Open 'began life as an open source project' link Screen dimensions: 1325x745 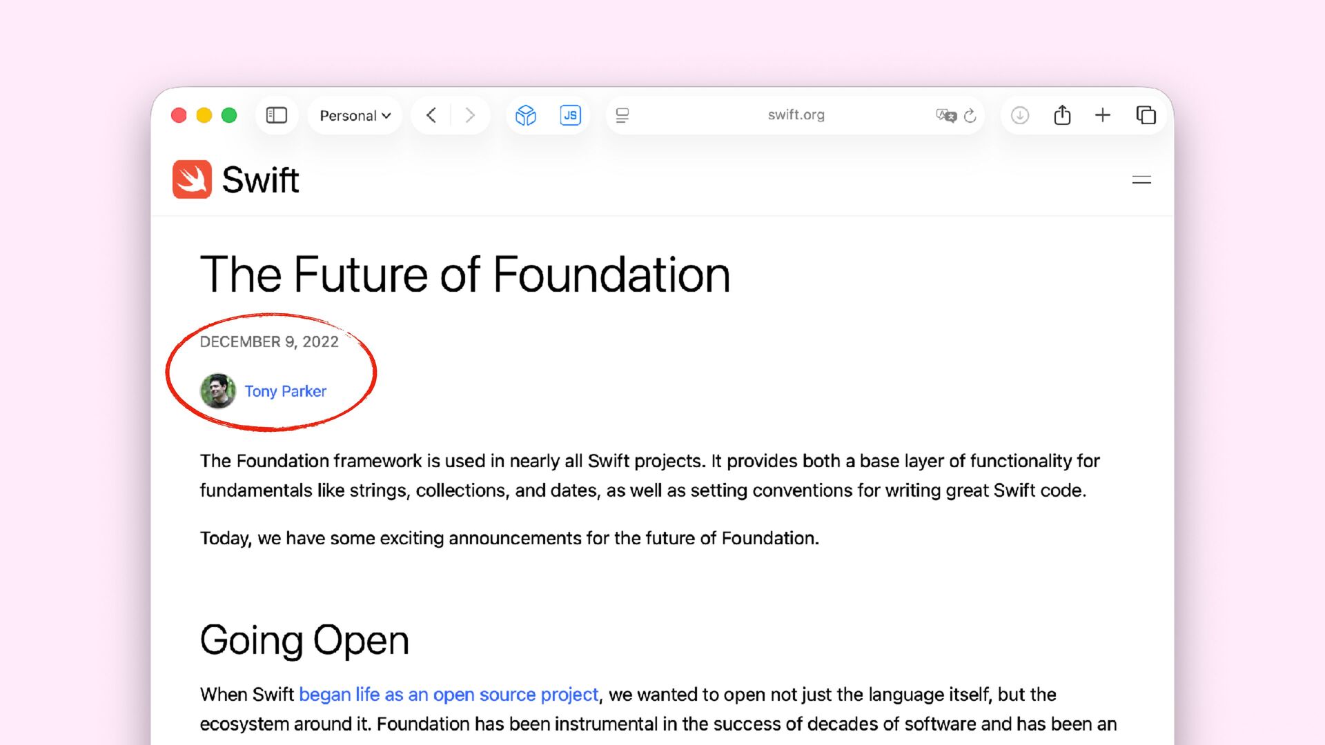coord(449,695)
